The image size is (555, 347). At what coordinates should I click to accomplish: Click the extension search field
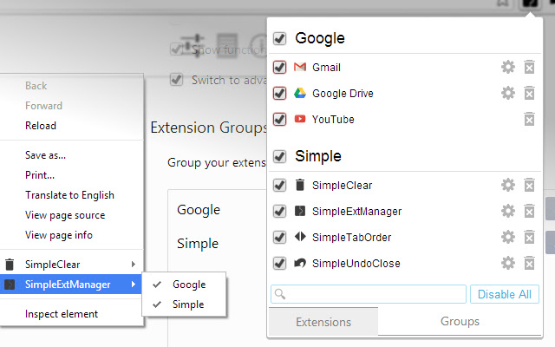(368, 295)
